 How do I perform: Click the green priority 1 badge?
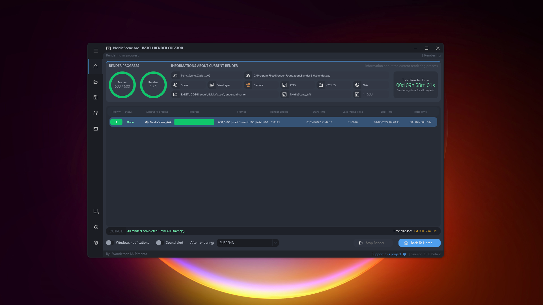(x=116, y=122)
